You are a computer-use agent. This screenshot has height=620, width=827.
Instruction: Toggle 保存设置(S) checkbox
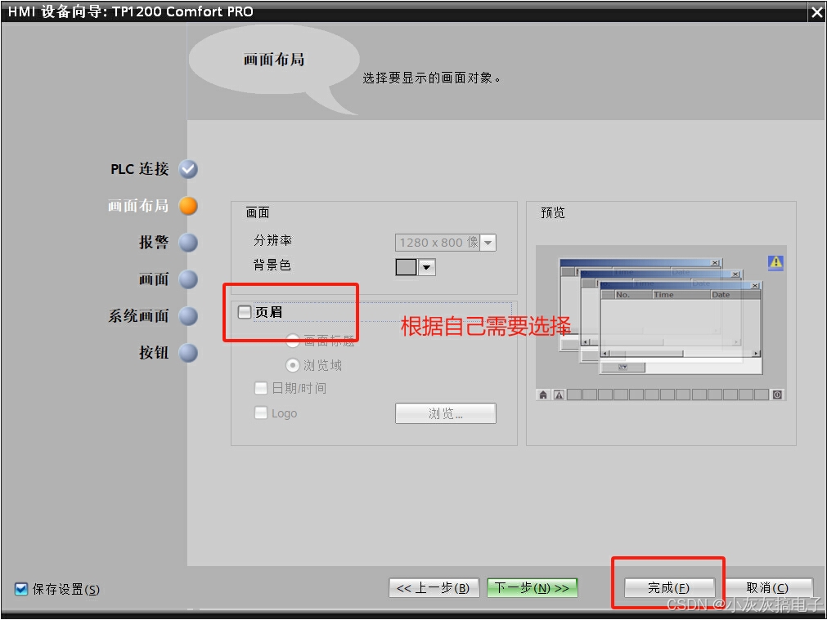point(21,589)
